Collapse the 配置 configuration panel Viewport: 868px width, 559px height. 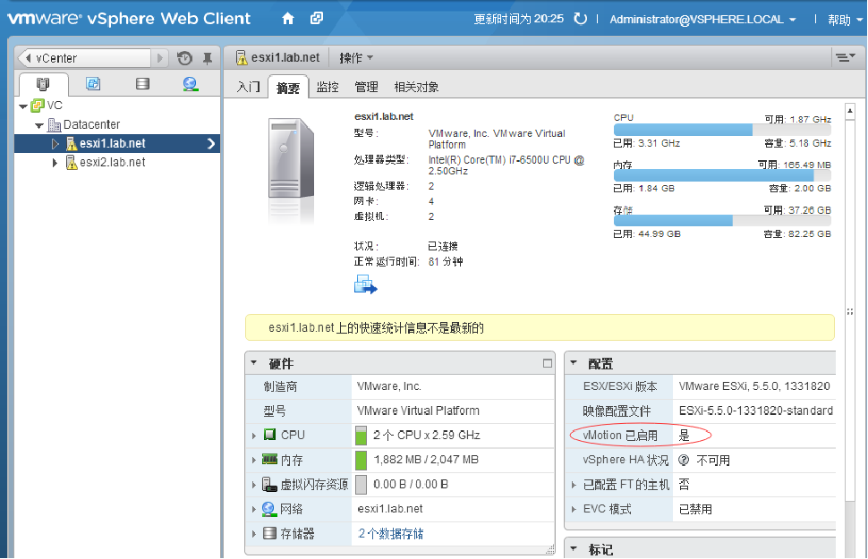(574, 363)
